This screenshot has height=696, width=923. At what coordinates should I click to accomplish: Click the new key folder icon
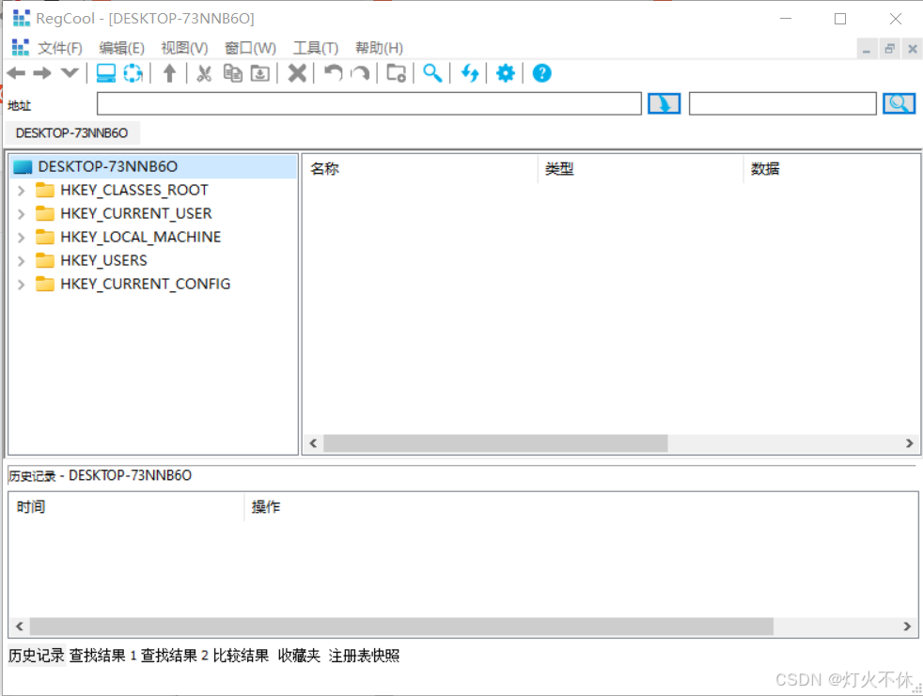[396, 73]
